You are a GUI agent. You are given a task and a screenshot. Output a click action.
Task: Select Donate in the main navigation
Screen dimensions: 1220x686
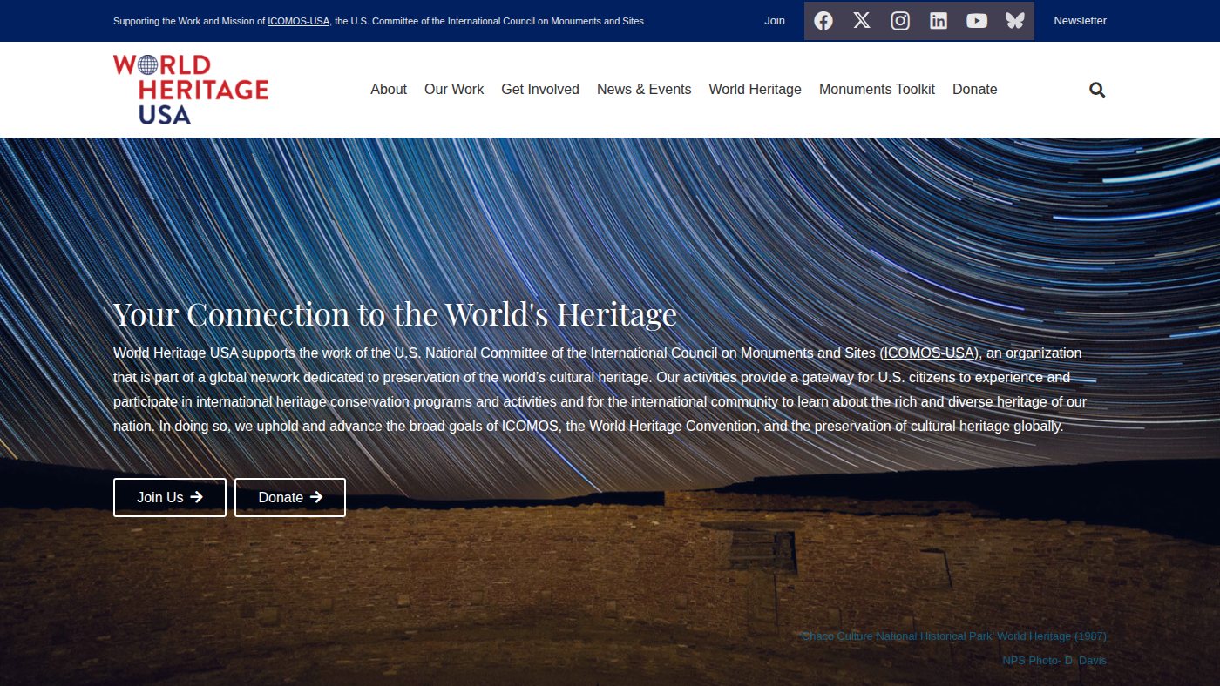pos(975,89)
